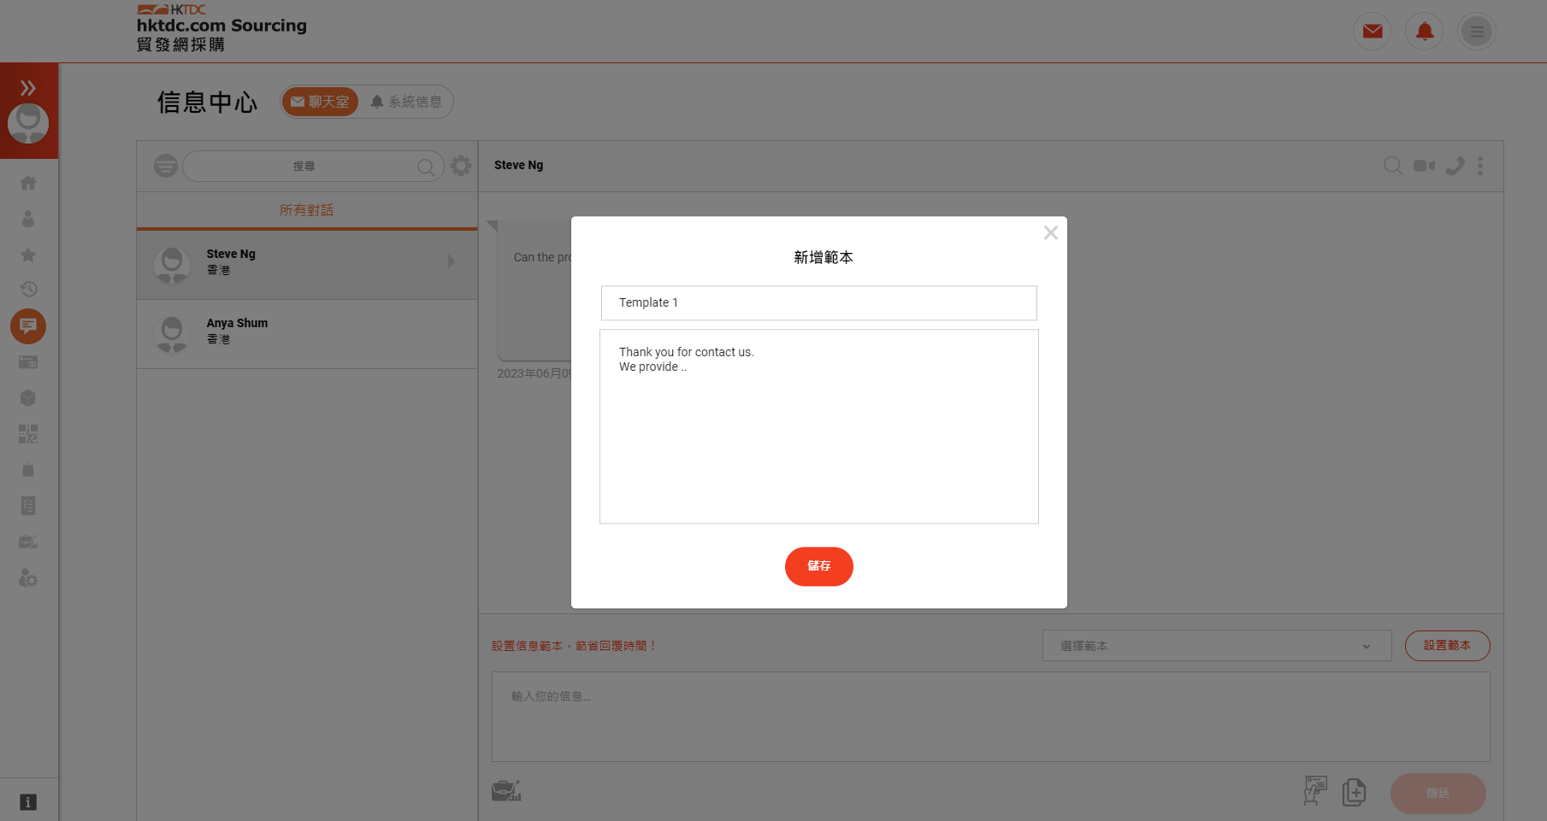Image resolution: width=1547 pixels, height=821 pixels.
Task: Open the QR code icon in sidebar
Action: tap(28, 434)
